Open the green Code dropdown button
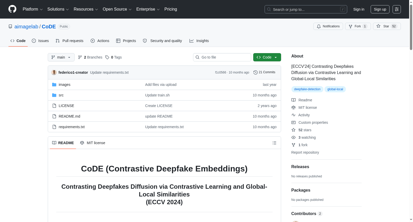 click(x=267, y=57)
